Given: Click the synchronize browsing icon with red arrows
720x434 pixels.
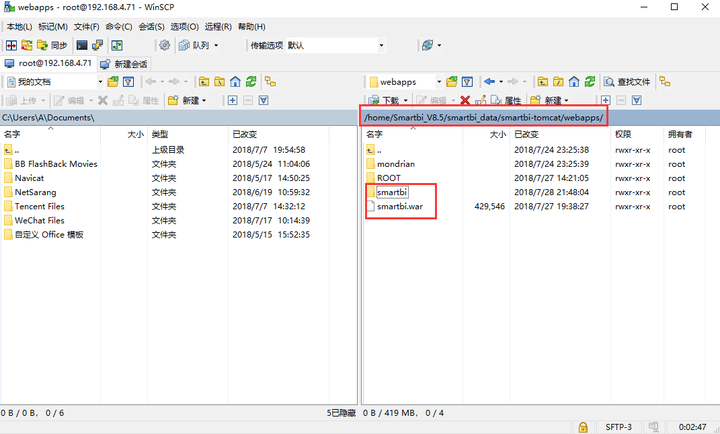Looking at the screenshot, I should tap(27, 45).
